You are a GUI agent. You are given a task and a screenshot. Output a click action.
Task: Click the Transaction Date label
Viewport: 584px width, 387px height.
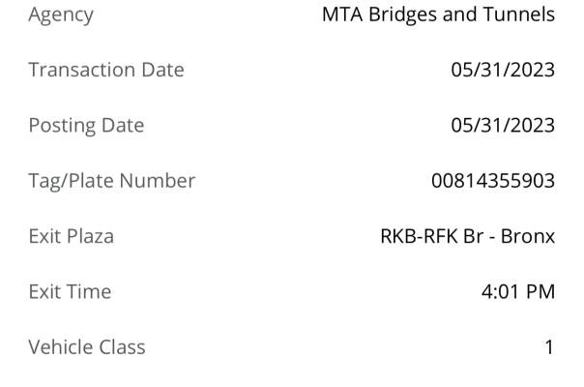pyautogui.click(x=106, y=70)
